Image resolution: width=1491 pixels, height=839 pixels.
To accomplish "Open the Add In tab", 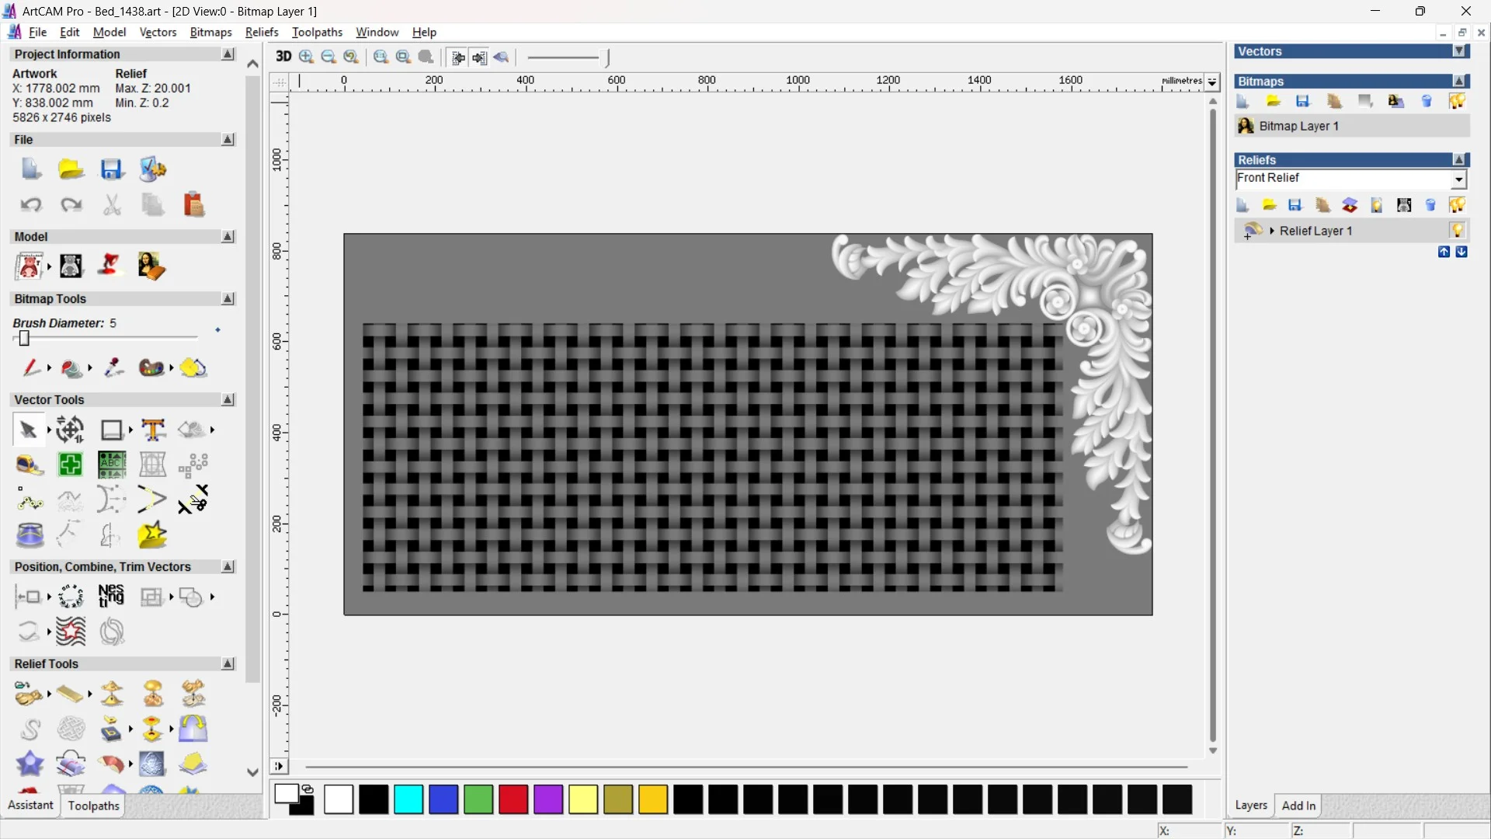I will 1298,806.
